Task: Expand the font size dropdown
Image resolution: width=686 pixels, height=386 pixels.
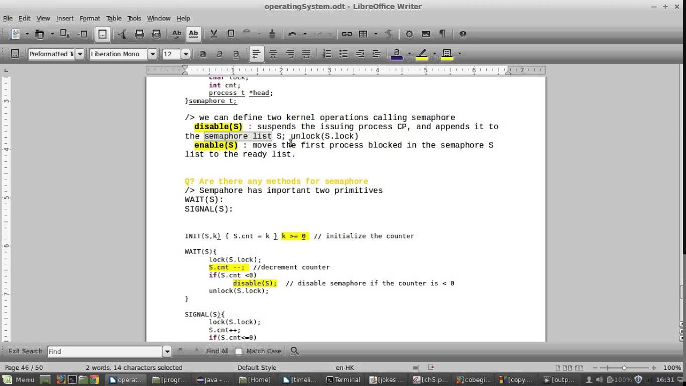Action: 185,54
